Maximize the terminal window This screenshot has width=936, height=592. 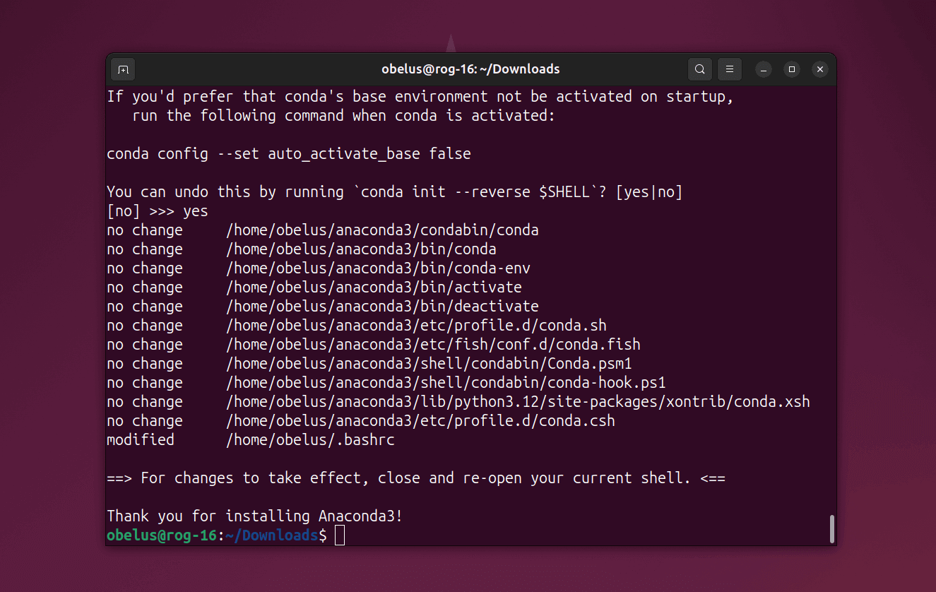click(792, 69)
